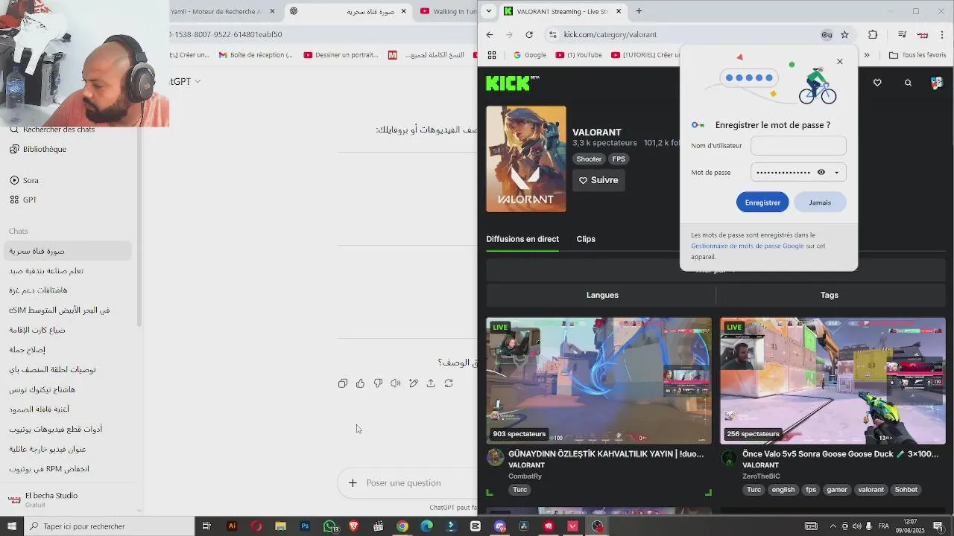The image size is (954, 536).
Task: Open the Tags filter
Action: (x=830, y=295)
